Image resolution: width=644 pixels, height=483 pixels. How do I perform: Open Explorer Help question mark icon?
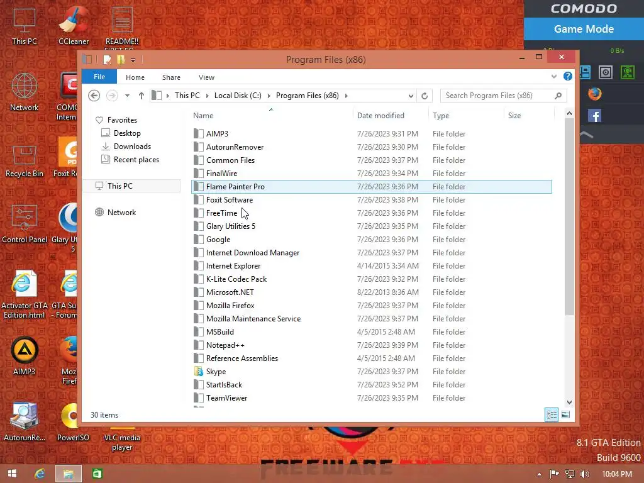(568, 76)
